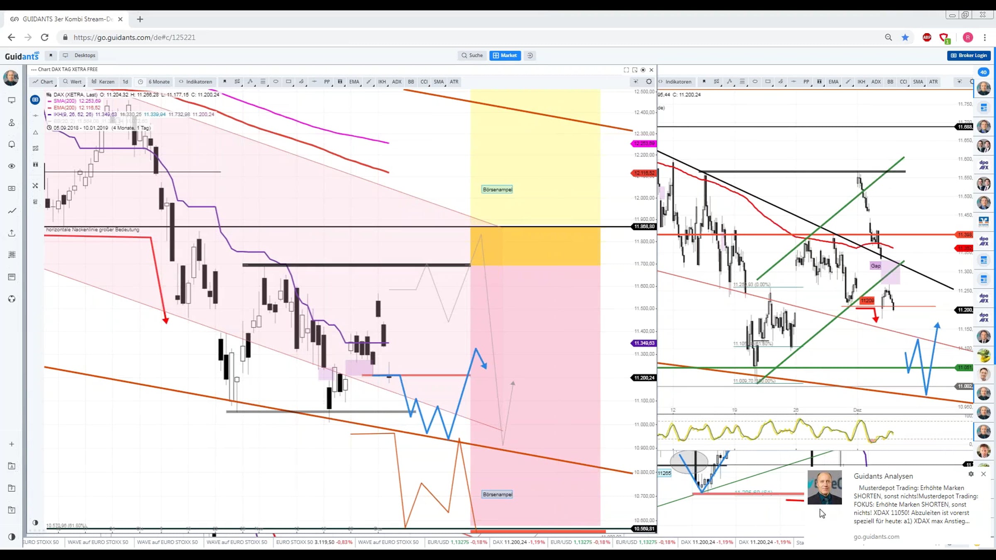
Task: Open CCI indicator dropdown in left chart toolbar
Action: click(424, 82)
